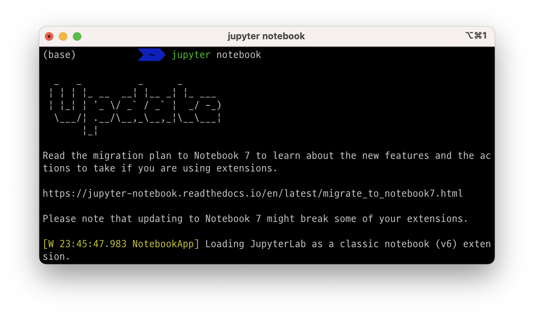The image size is (534, 316).
Task: Click the wrapped 'sion.' text on last line
Action: click(56, 256)
